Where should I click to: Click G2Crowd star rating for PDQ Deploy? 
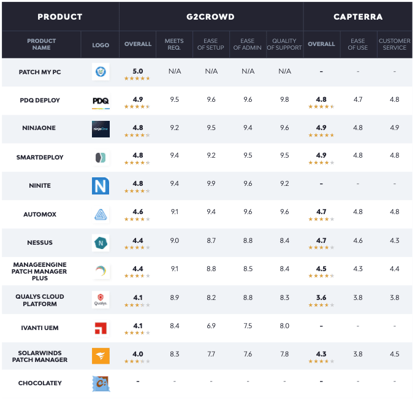137,107
